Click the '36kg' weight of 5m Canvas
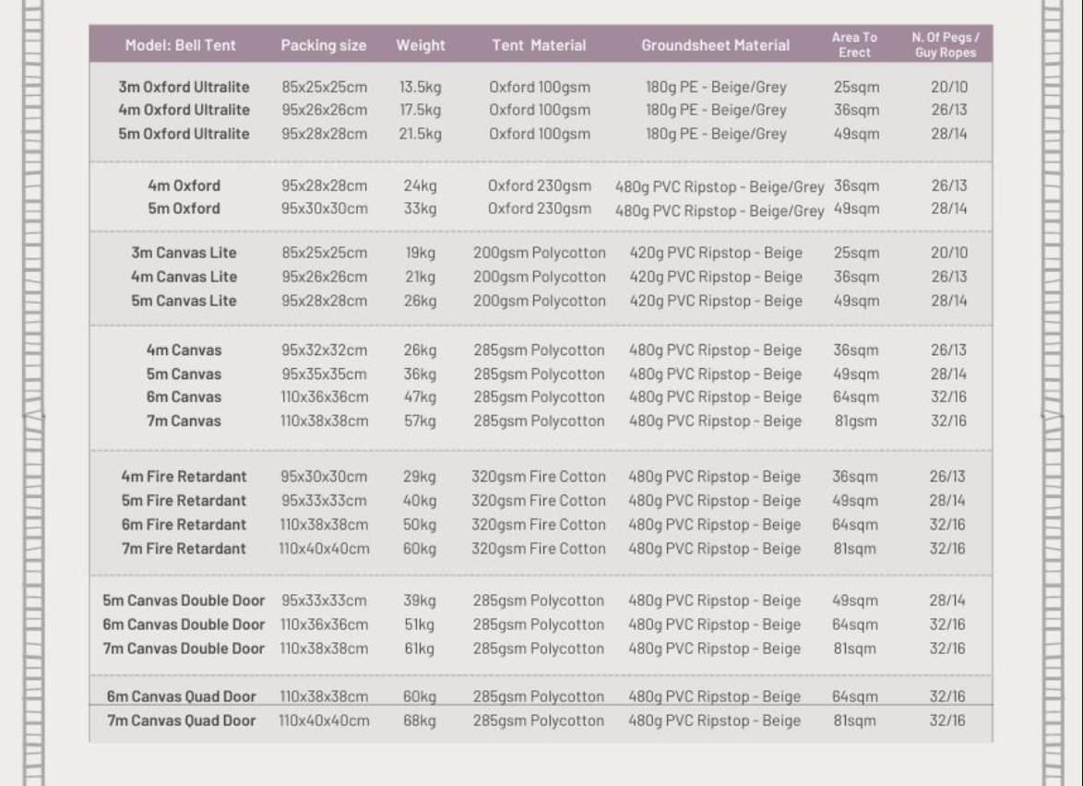 coord(420,375)
